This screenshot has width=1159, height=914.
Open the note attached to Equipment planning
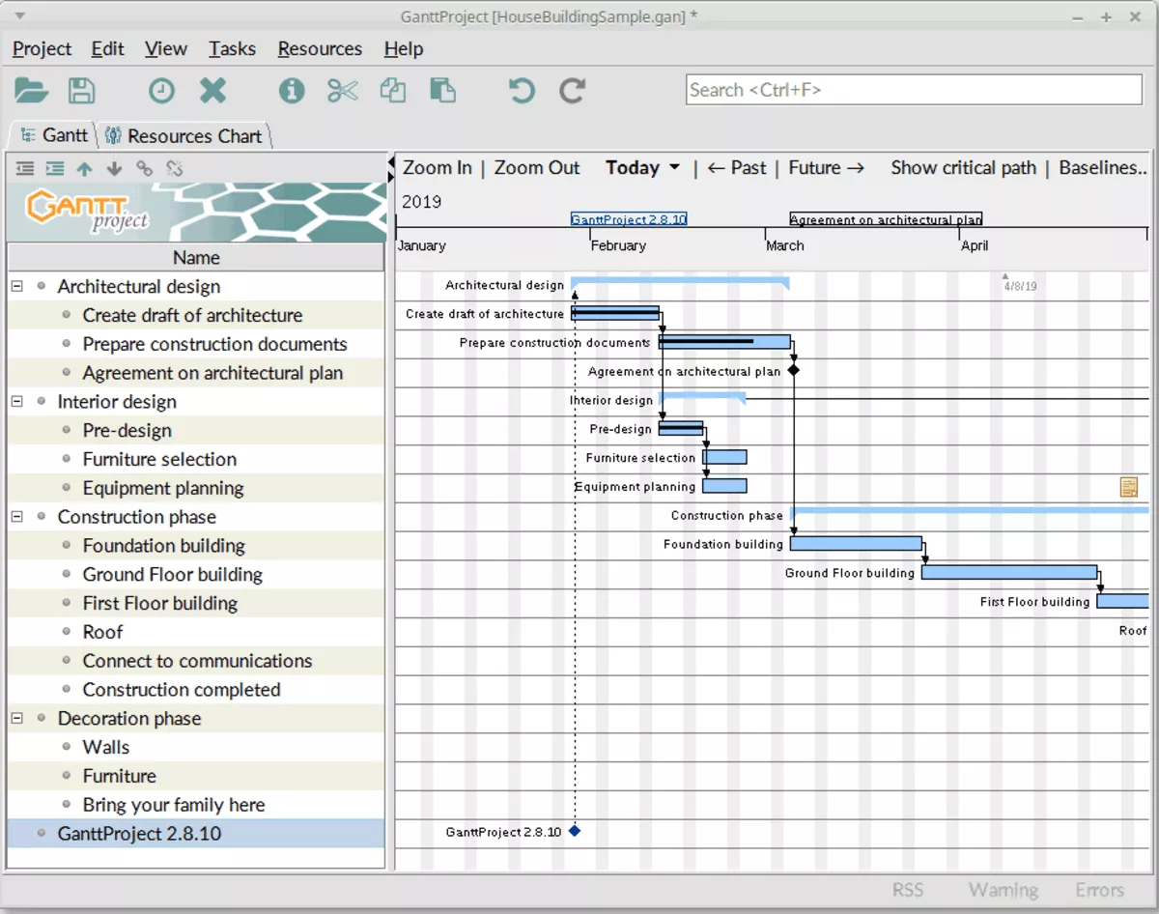tap(1128, 486)
